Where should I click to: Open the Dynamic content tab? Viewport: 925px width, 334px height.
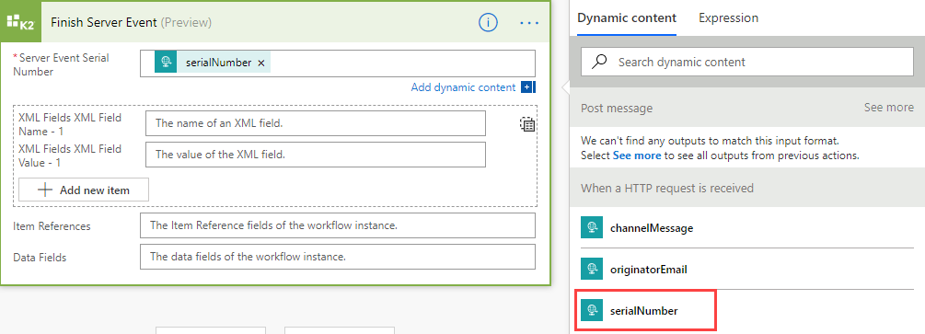tap(627, 17)
